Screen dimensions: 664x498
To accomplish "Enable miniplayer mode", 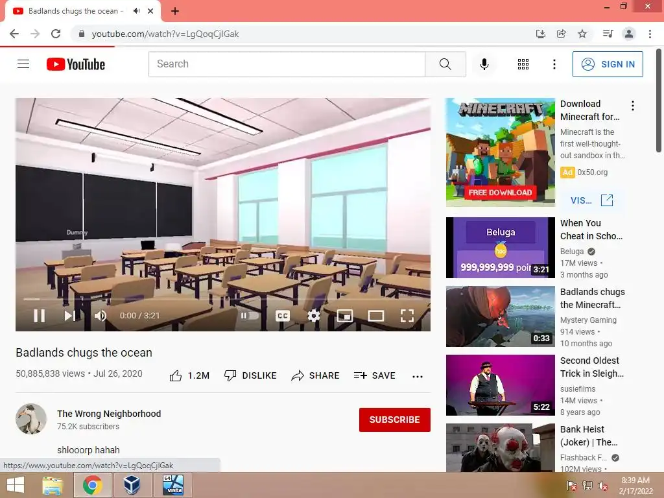I will click(345, 316).
